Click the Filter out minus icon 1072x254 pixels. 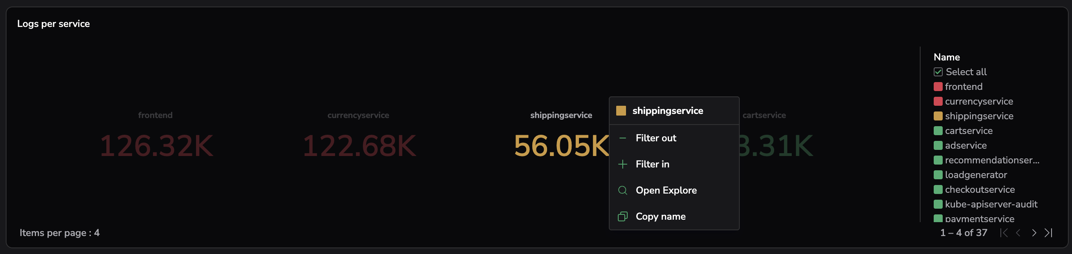coord(623,138)
